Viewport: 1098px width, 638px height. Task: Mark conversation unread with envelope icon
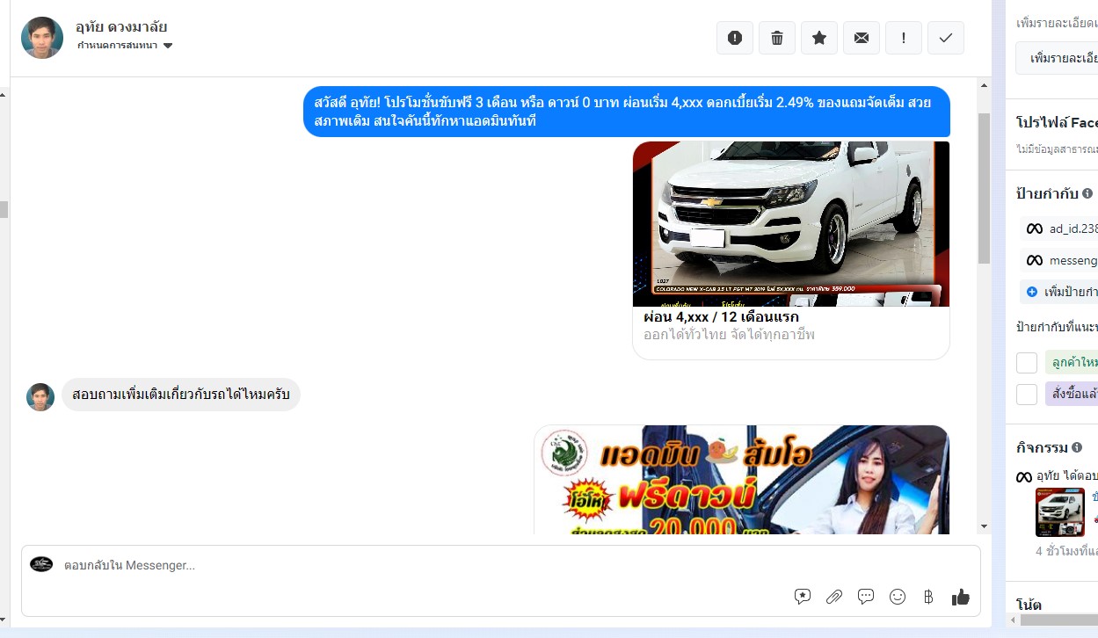862,38
